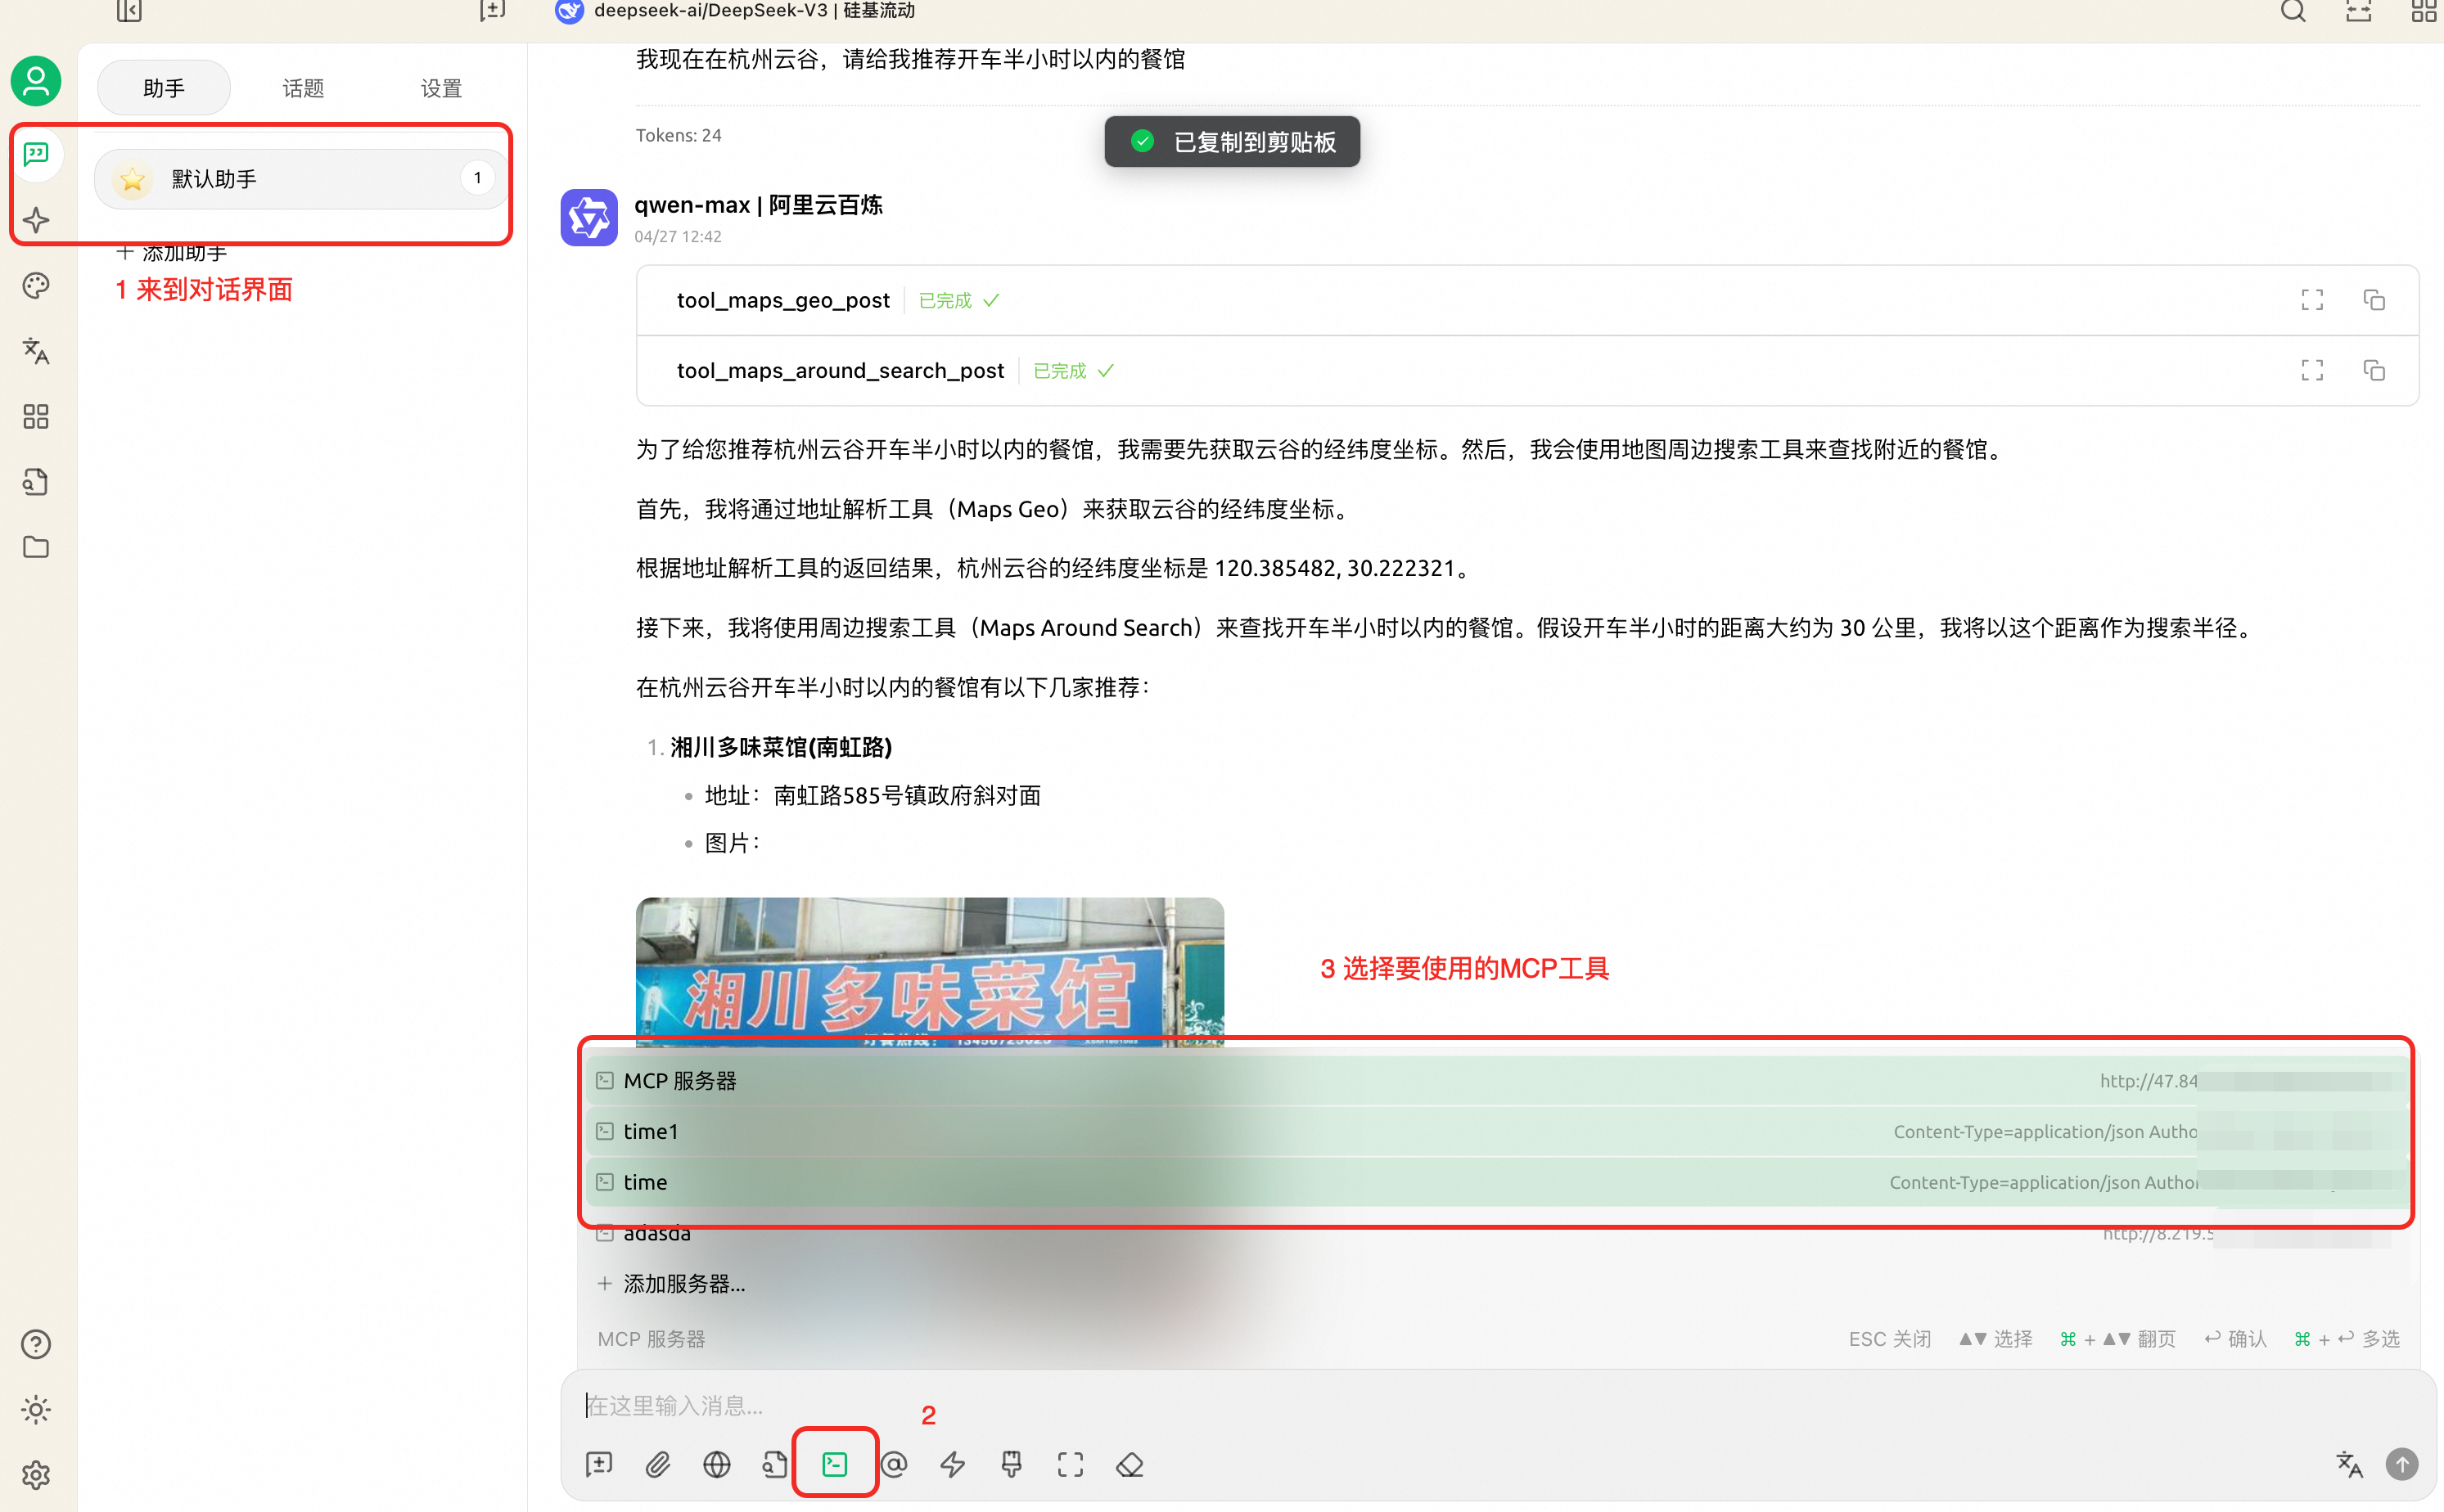Click the clear context eraser icon
The height and width of the screenshot is (1512, 2444).
1130,1464
